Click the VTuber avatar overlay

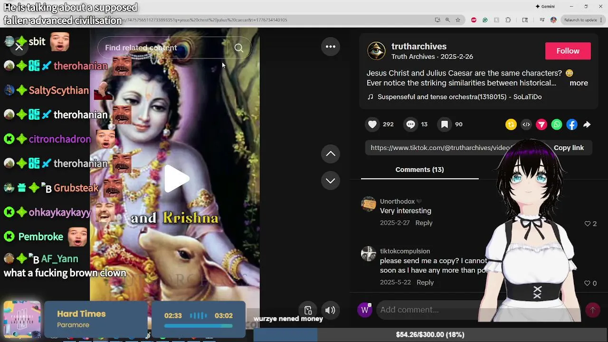530,230
